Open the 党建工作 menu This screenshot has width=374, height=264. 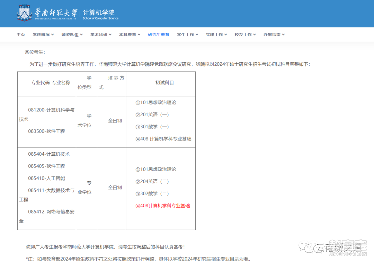point(214,35)
